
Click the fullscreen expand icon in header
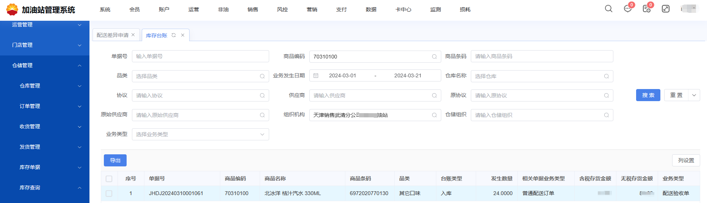(x=666, y=9)
